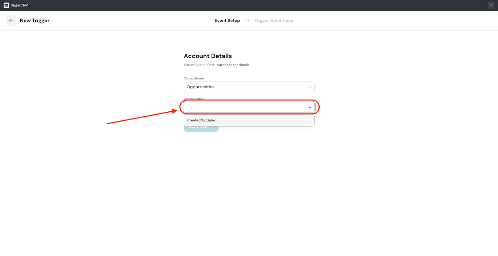Click the arrow between the wizard steps
Screen dimensions: 498x256
click(247, 21)
